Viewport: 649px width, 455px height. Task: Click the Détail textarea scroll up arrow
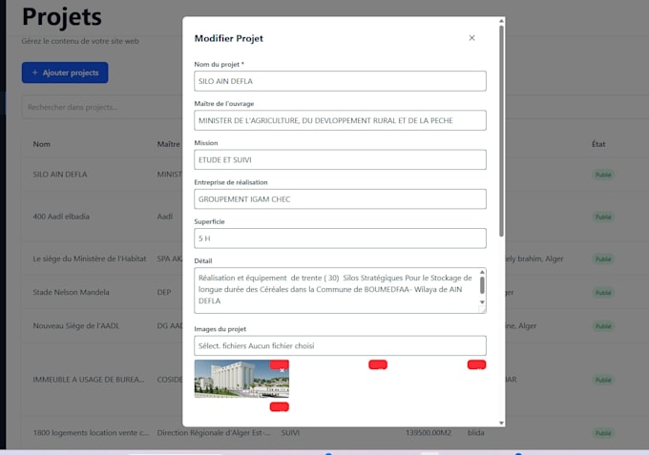(482, 272)
